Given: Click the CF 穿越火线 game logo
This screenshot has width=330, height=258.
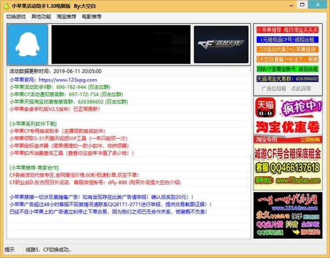Looking at the screenshot, I should (x=221, y=45).
